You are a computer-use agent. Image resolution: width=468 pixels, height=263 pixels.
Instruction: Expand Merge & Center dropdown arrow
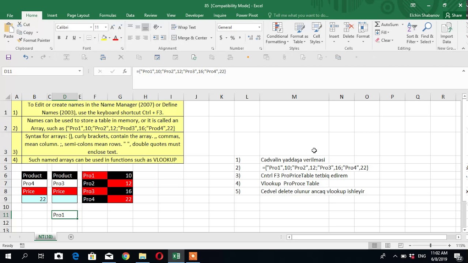point(211,38)
